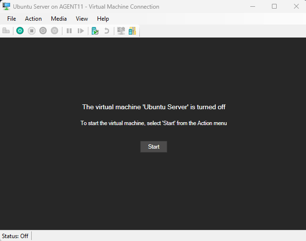This screenshot has width=306, height=241.
Task: Click the Revert undo-arrow icon
Action: tap(107, 31)
